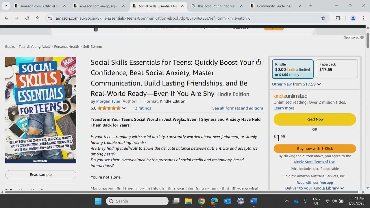Show hidden system tray icons
The height and width of the screenshot is (208, 370).
(287, 201)
